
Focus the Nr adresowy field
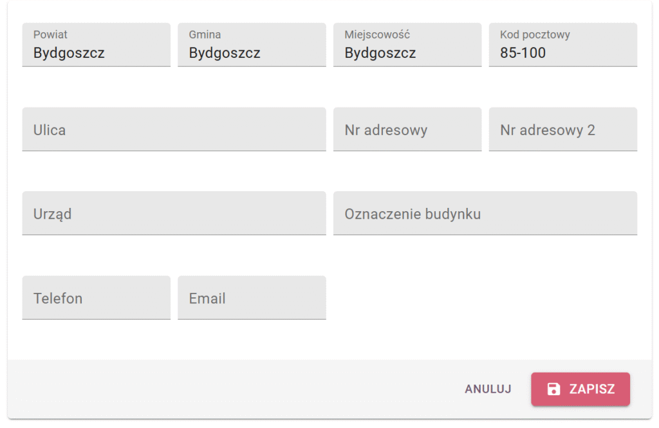point(407,129)
